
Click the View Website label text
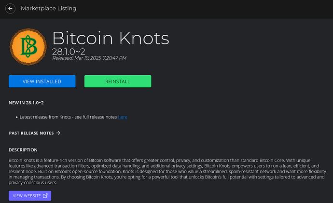click(27, 196)
